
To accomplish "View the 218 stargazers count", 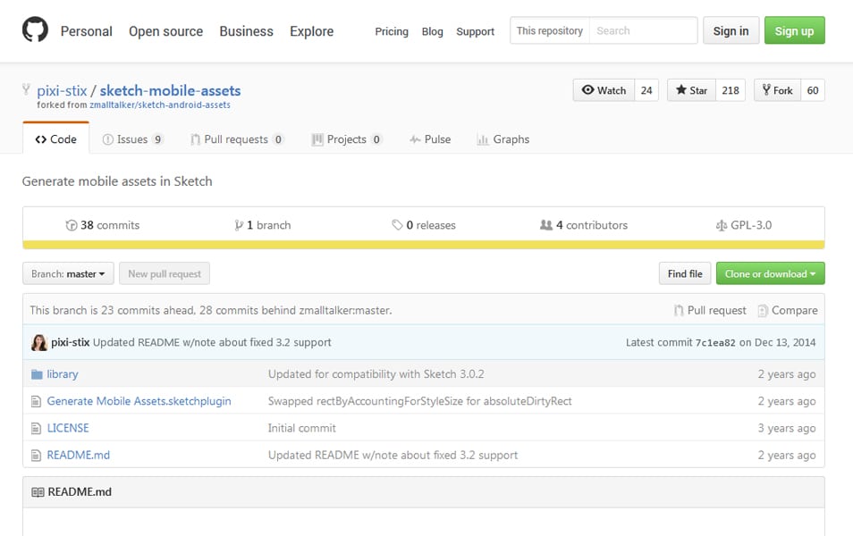I will pos(730,90).
